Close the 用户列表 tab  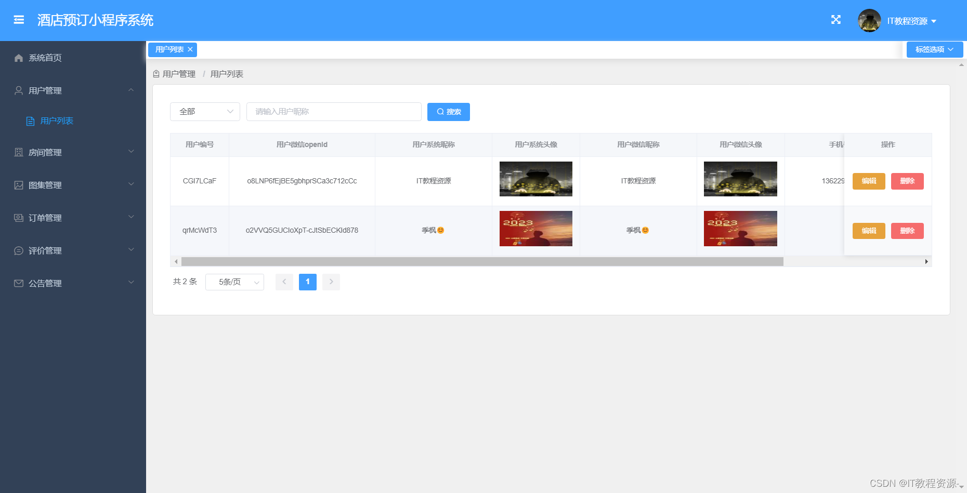(190, 49)
